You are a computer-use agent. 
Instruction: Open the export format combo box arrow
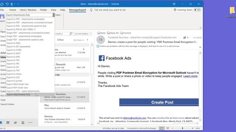53,15
